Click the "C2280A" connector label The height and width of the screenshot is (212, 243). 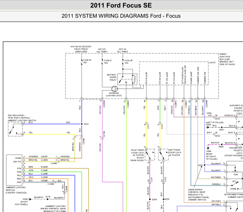(104, 104)
